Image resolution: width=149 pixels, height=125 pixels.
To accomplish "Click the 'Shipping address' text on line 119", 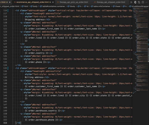I will pyautogui.click(x=35, y=20).
